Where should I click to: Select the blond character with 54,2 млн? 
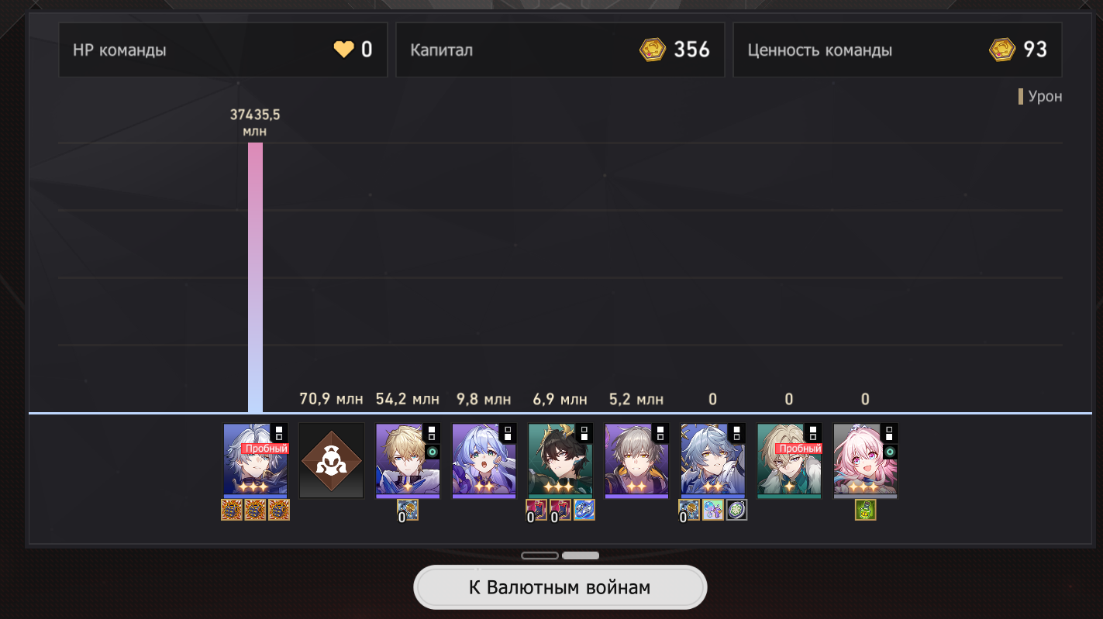pos(408,460)
